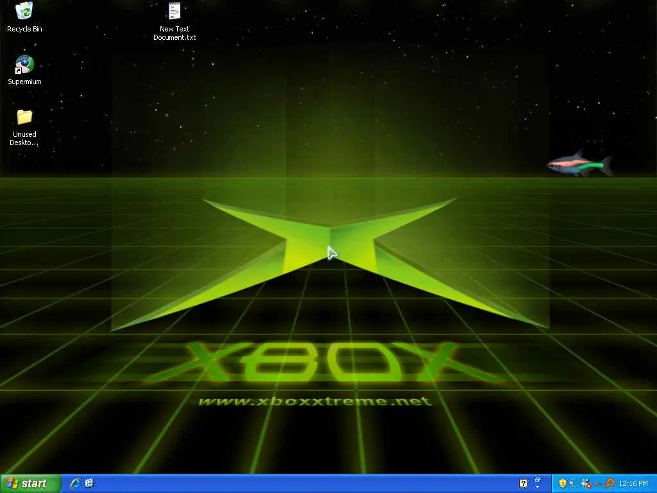Select the Recycle Bin desktop icon
Image resolution: width=657 pixels, height=493 pixels.
point(24,17)
